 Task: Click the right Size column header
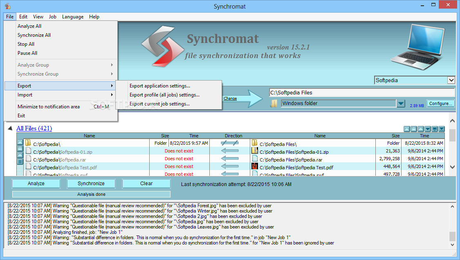click(x=395, y=136)
